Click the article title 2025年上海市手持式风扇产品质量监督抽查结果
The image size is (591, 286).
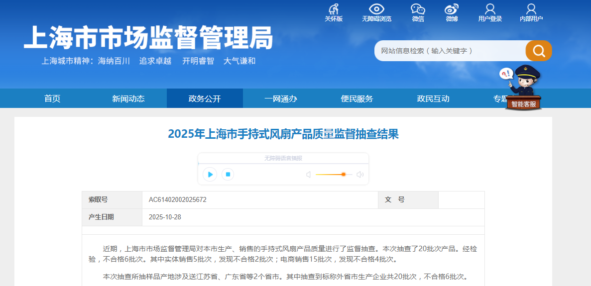283,134
